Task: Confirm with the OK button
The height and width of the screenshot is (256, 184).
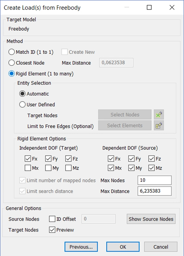Action: tap(123, 247)
